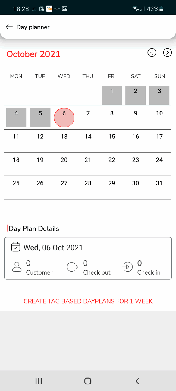Tap the Check out arrow icon
Viewport: 176px width, 391px height.
click(x=73, y=267)
